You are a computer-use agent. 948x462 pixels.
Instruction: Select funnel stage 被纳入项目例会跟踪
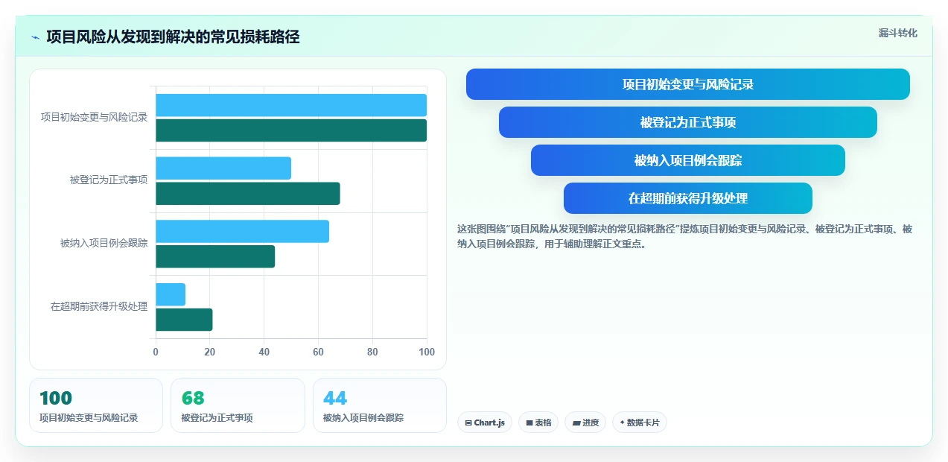[688, 160]
